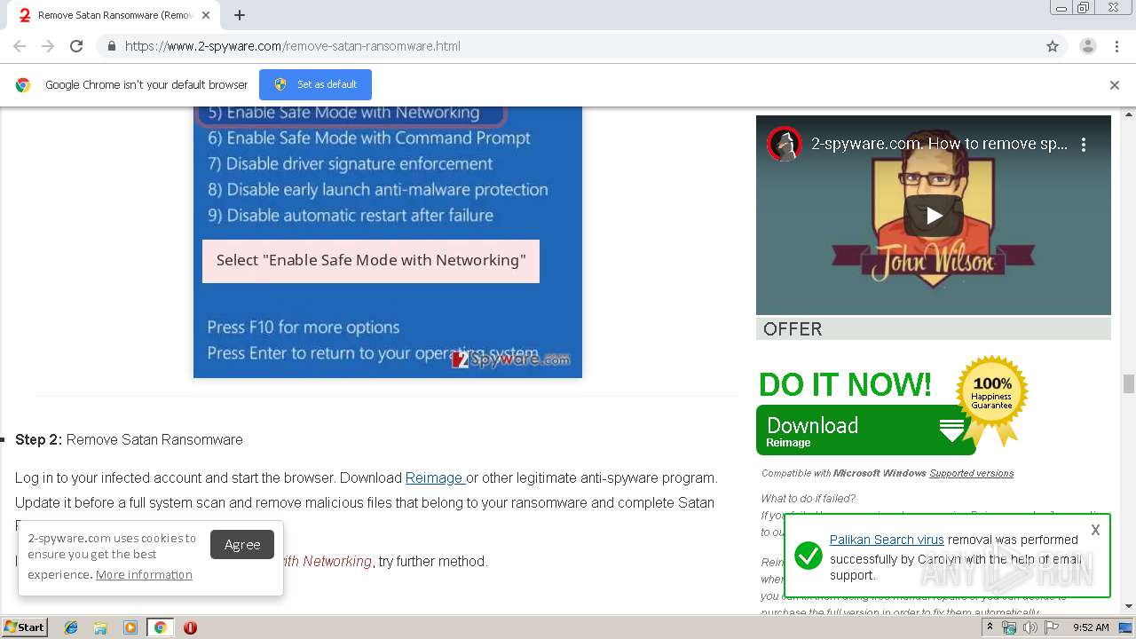Open the video title link
1136x639 pixels.
[940, 144]
